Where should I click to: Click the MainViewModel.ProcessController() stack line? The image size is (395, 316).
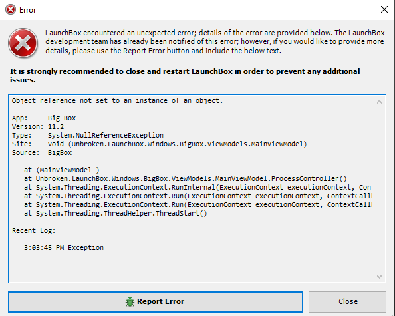(x=186, y=179)
